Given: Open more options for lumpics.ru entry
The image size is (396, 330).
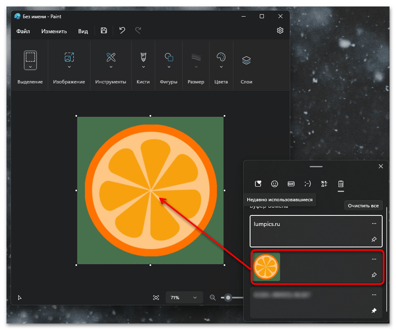Looking at the screenshot, I should pyautogui.click(x=374, y=224).
